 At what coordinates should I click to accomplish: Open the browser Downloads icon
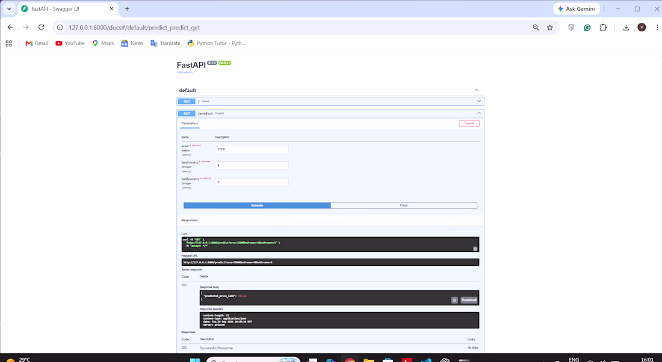[626, 28]
